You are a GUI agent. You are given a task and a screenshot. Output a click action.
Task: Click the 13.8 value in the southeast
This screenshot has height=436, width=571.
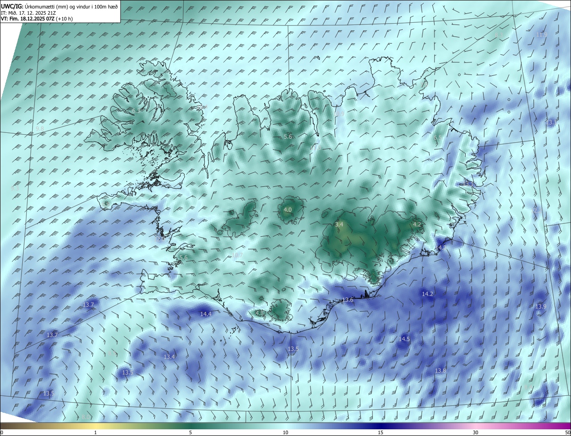[x=440, y=370]
